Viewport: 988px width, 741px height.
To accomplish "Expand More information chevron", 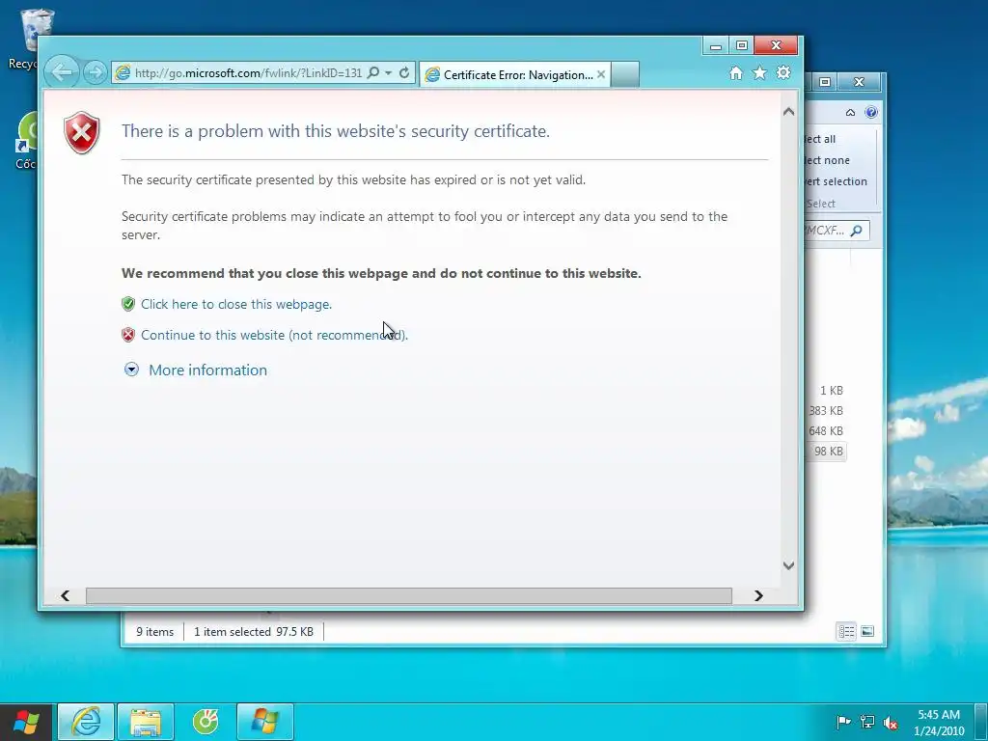I will pos(131,370).
